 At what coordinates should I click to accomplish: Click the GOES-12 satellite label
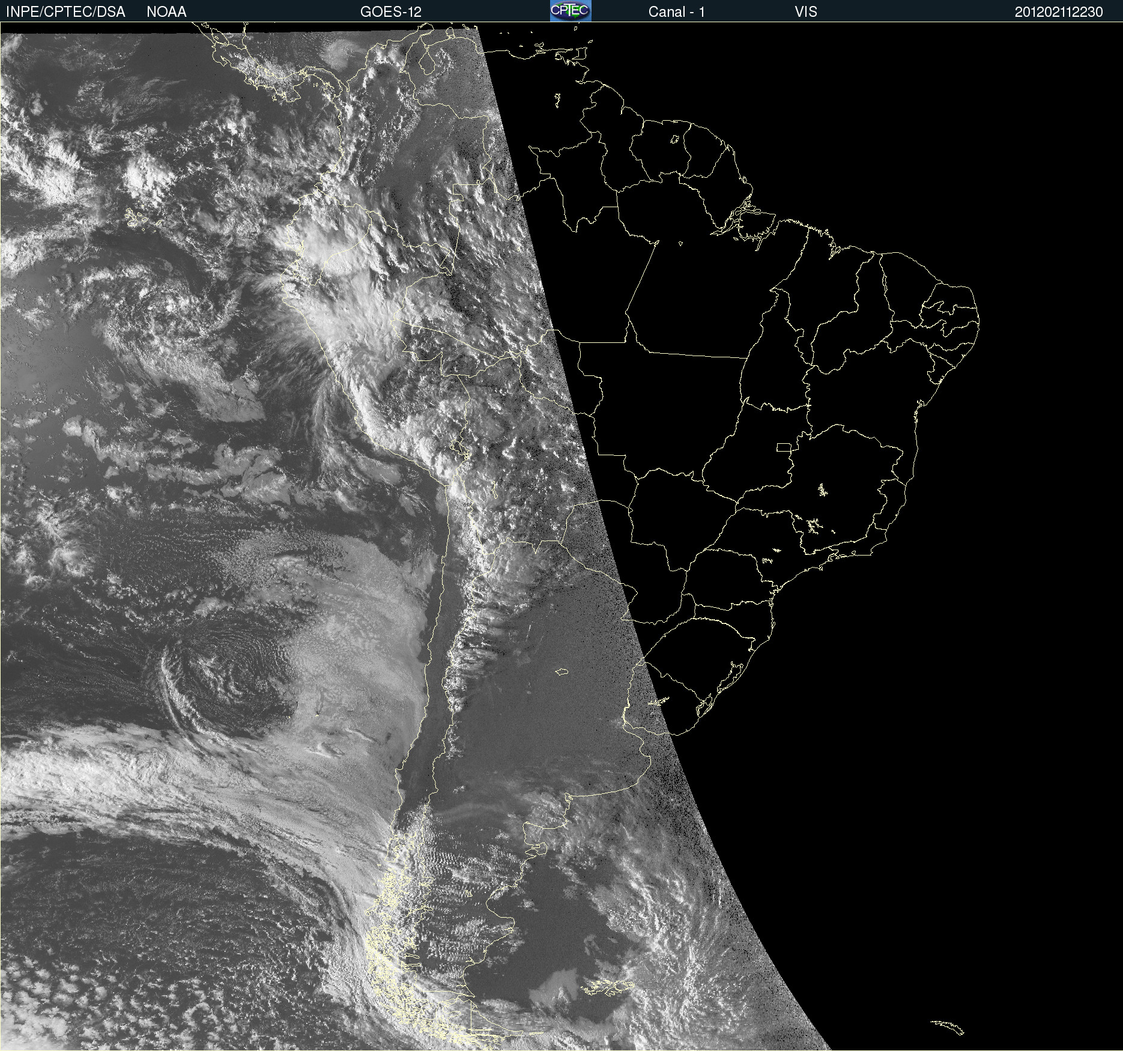click(x=391, y=12)
